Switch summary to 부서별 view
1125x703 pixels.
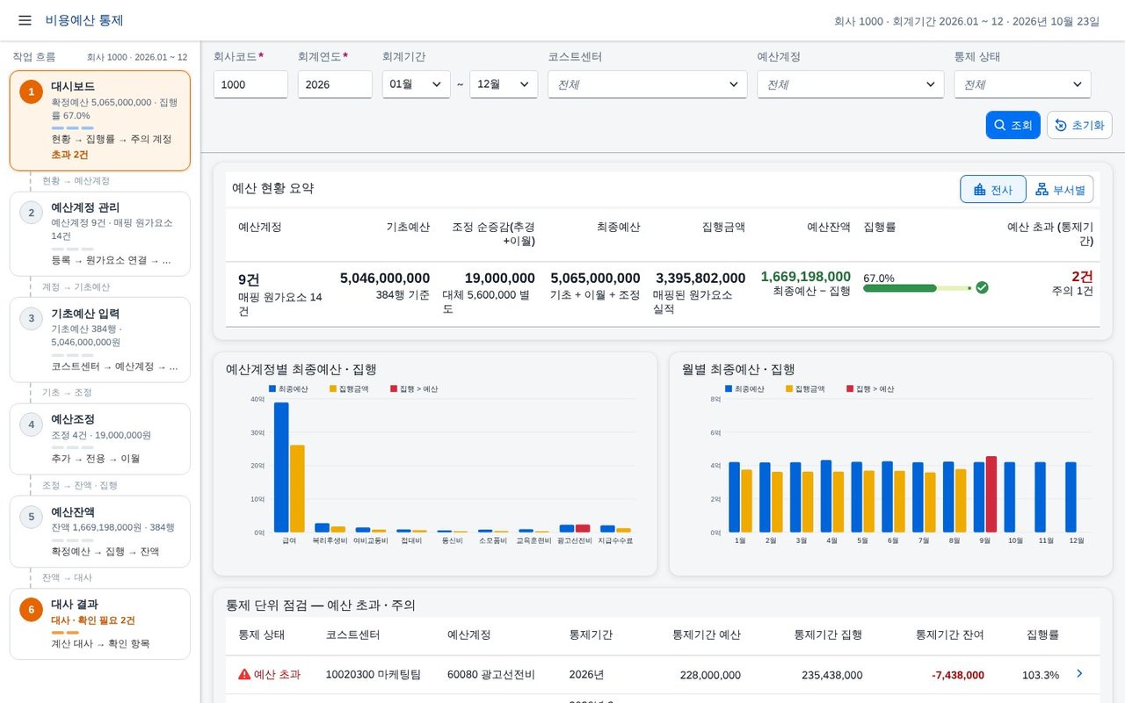coord(1060,190)
